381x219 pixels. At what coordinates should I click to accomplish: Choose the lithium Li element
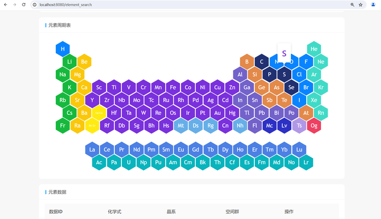[70, 62]
